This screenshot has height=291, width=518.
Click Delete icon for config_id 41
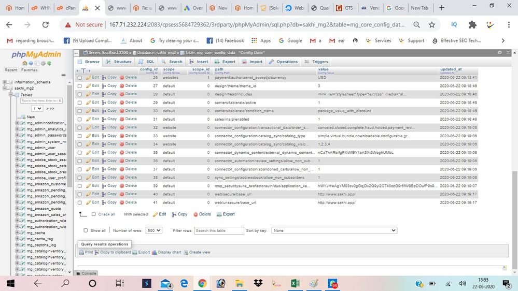pyautogui.click(x=122, y=202)
